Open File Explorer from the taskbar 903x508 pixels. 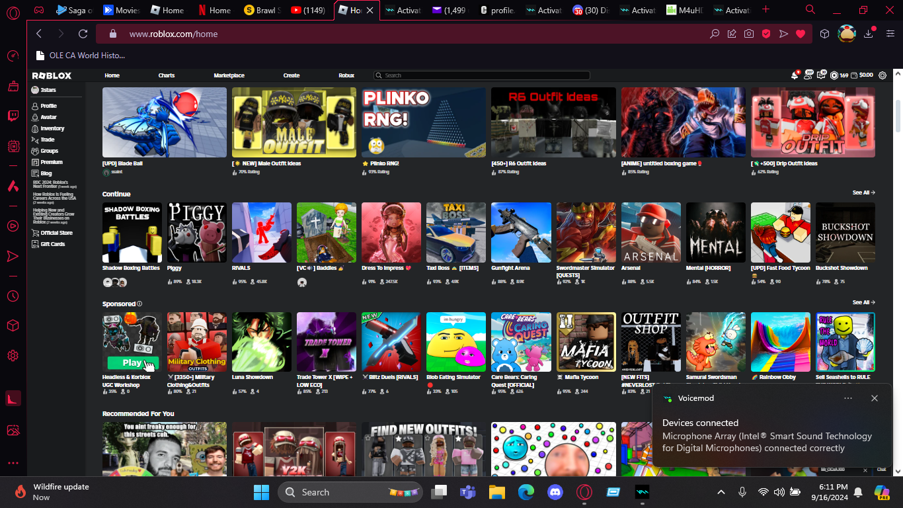pyautogui.click(x=496, y=492)
